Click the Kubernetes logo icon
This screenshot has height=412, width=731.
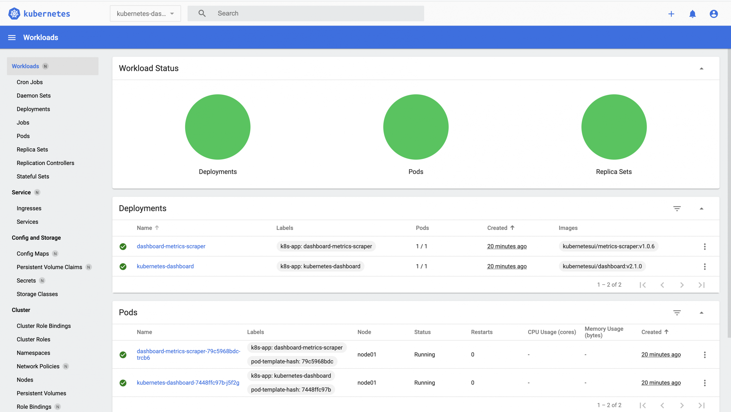tap(14, 13)
